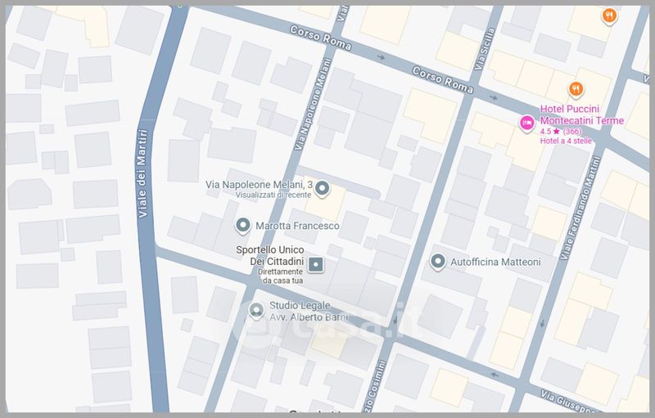Viewport: 655px width, 418px height.
Task: Click the Viale dei Martiri street name
Action: (142, 173)
